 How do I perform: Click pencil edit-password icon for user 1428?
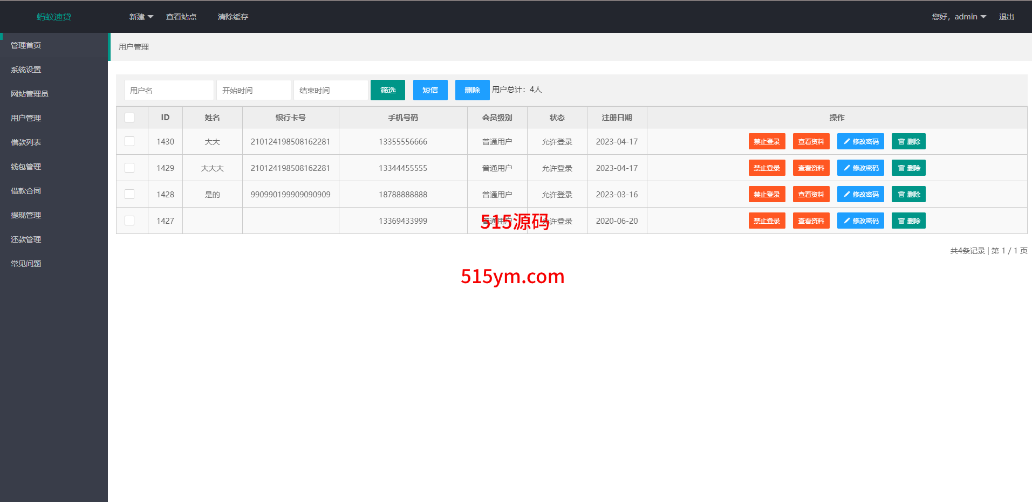tap(847, 195)
